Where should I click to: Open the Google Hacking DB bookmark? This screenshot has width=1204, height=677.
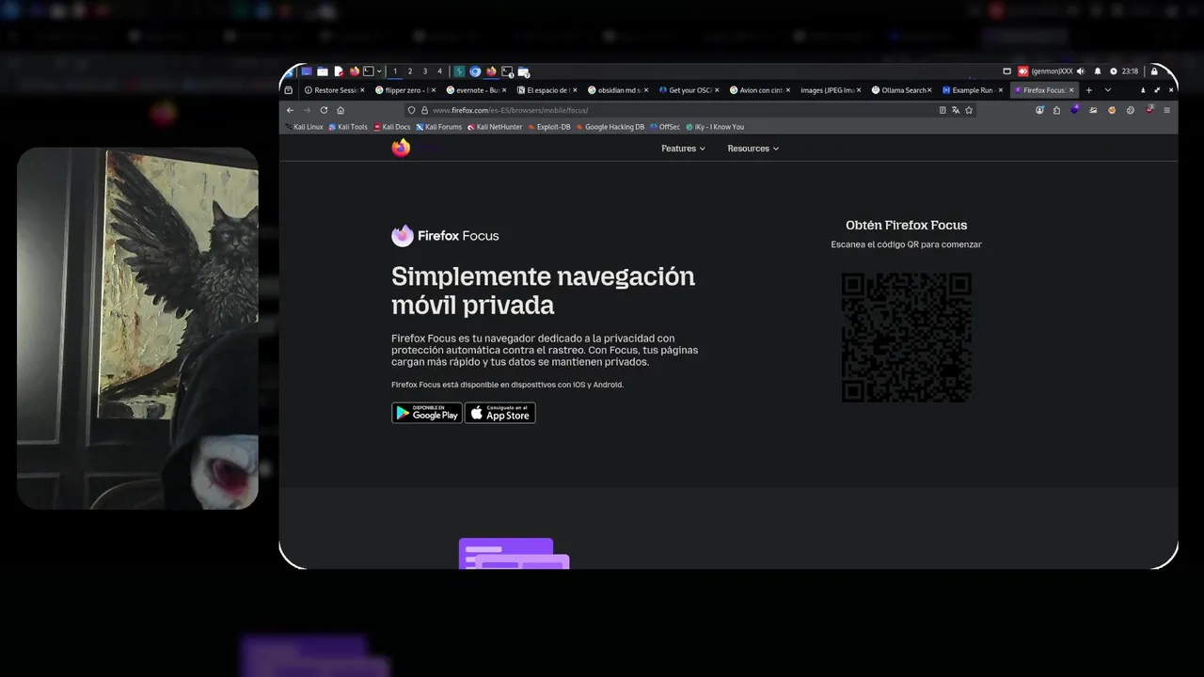[610, 127]
